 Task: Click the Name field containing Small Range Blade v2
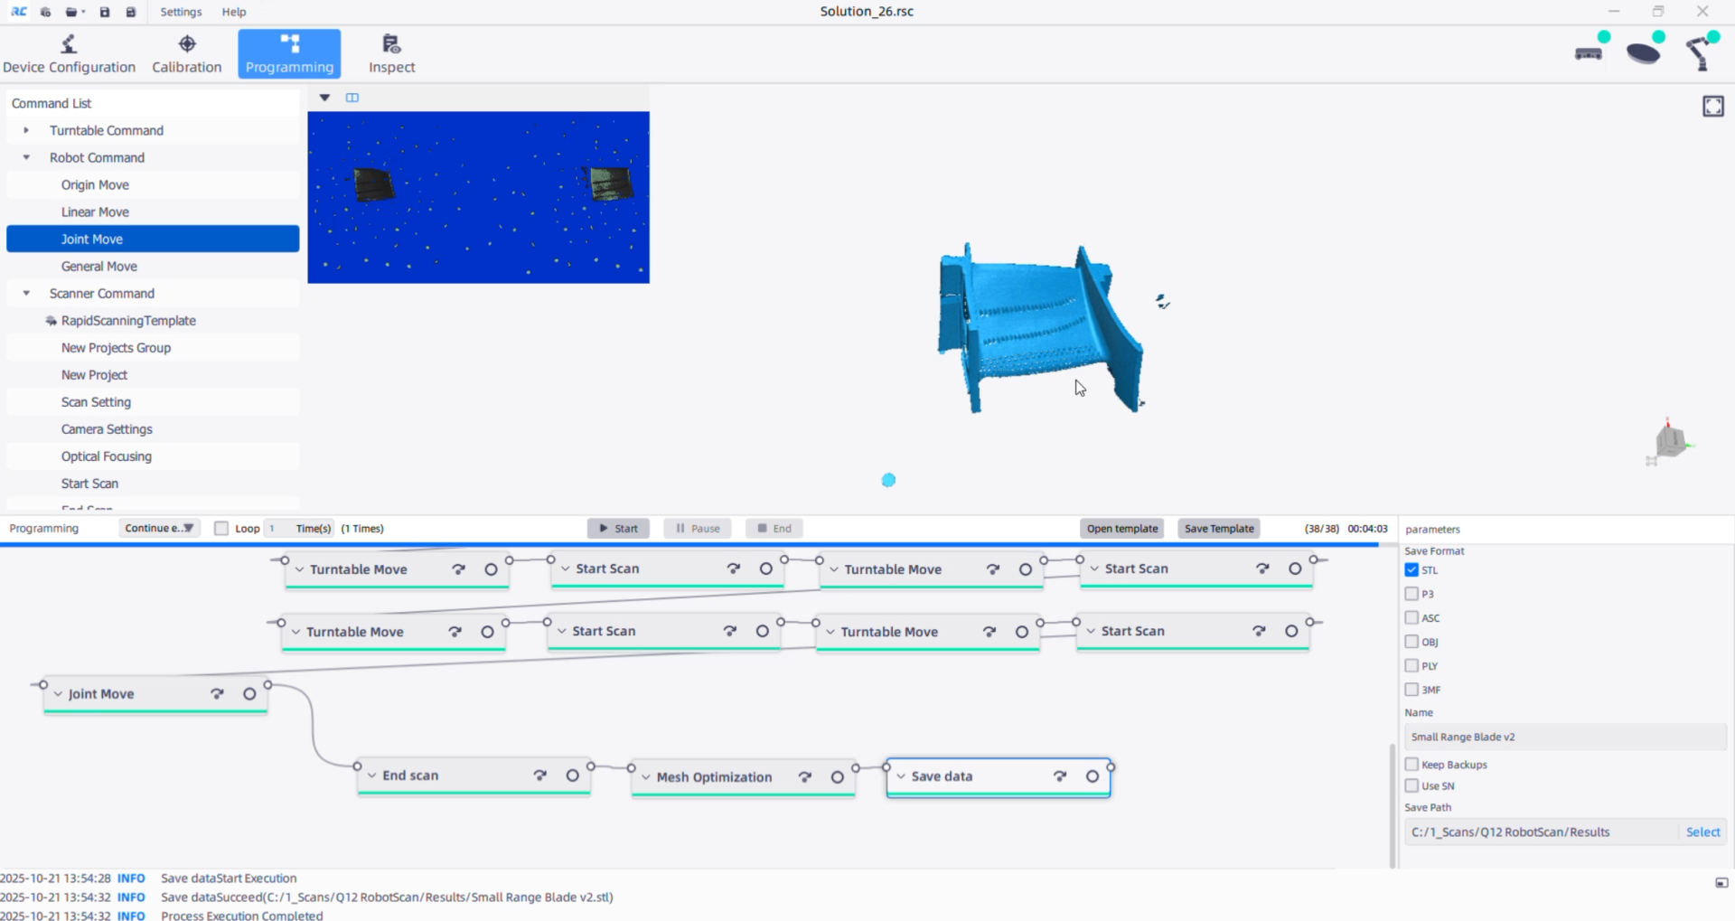1563,738
